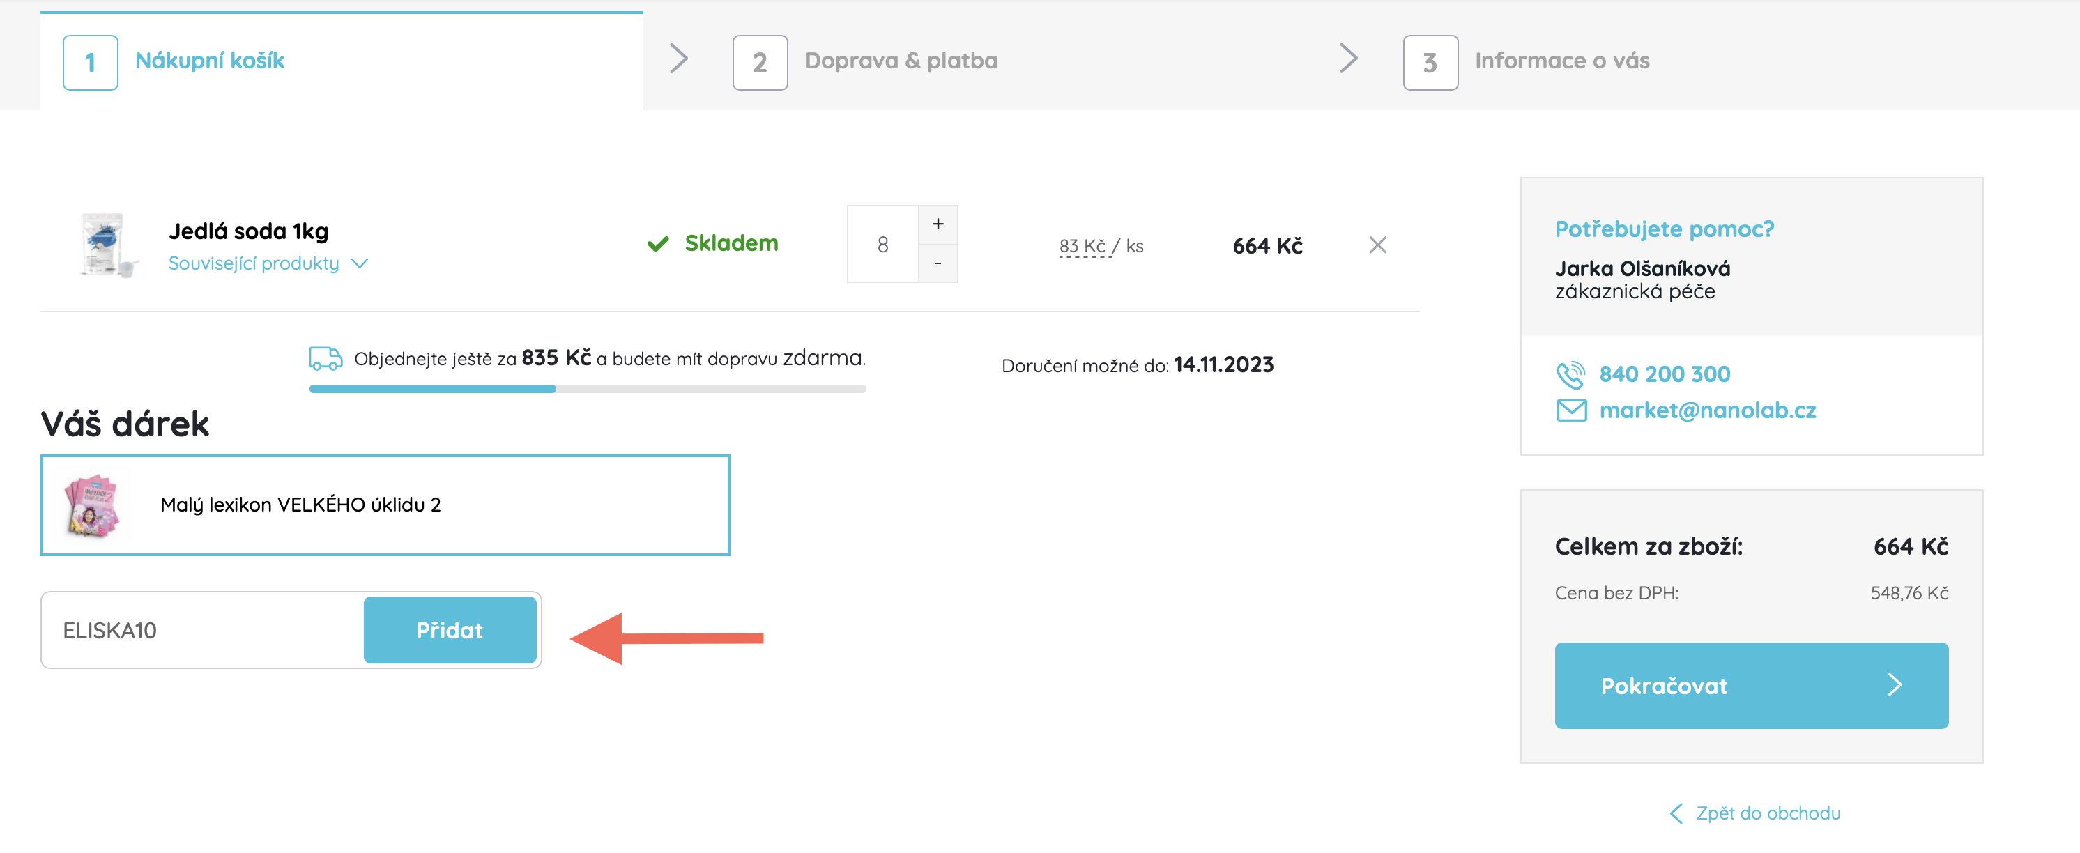
Task: Click the step number 1 box
Action: (91, 62)
